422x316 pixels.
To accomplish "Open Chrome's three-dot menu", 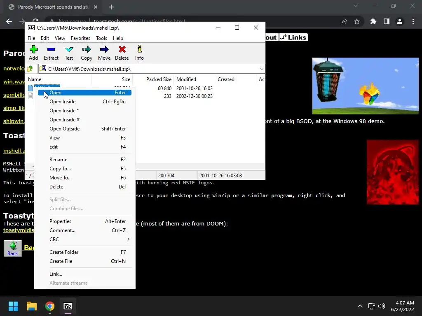I will tap(413, 21).
